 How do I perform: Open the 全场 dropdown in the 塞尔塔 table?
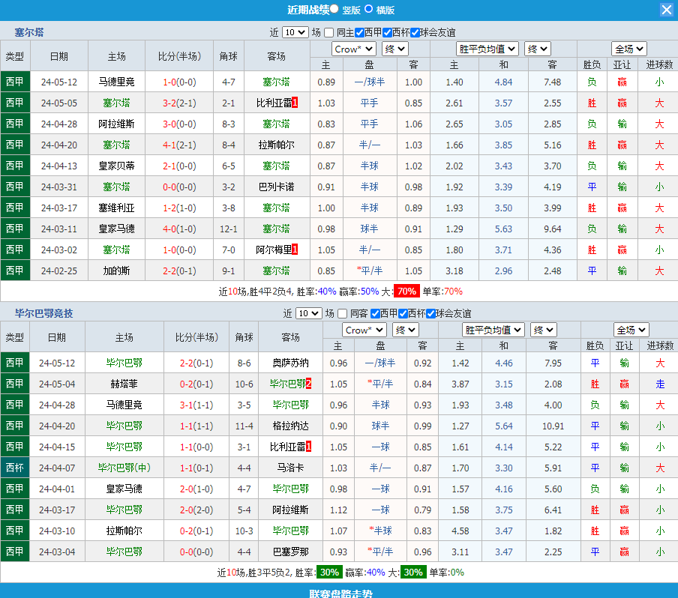[x=629, y=49]
